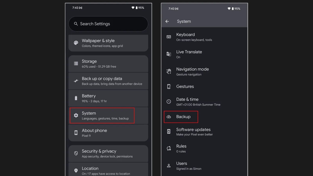The height and width of the screenshot is (176, 313).
Task: Tap the Keyboard icon in System
Action: pyautogui.click(x=169, y=37)
